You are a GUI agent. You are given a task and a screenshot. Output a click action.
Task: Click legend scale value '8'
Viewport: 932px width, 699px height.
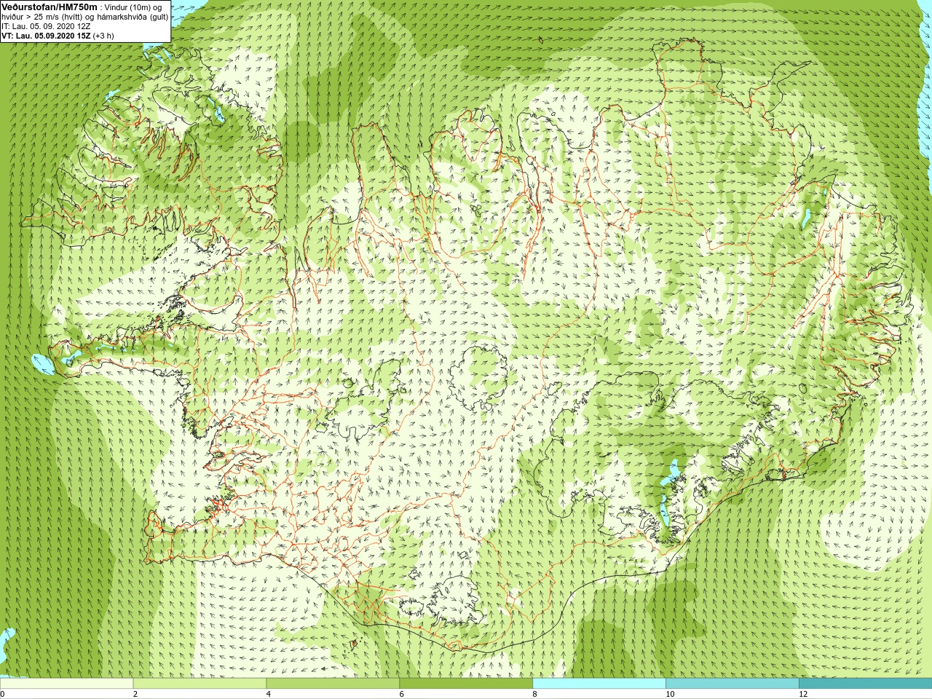click(x=534, y=694)
